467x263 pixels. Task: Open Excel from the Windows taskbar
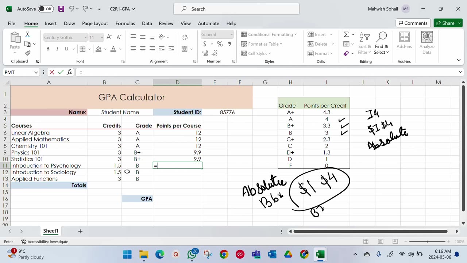pyautogui.click(x=320, y=254)
